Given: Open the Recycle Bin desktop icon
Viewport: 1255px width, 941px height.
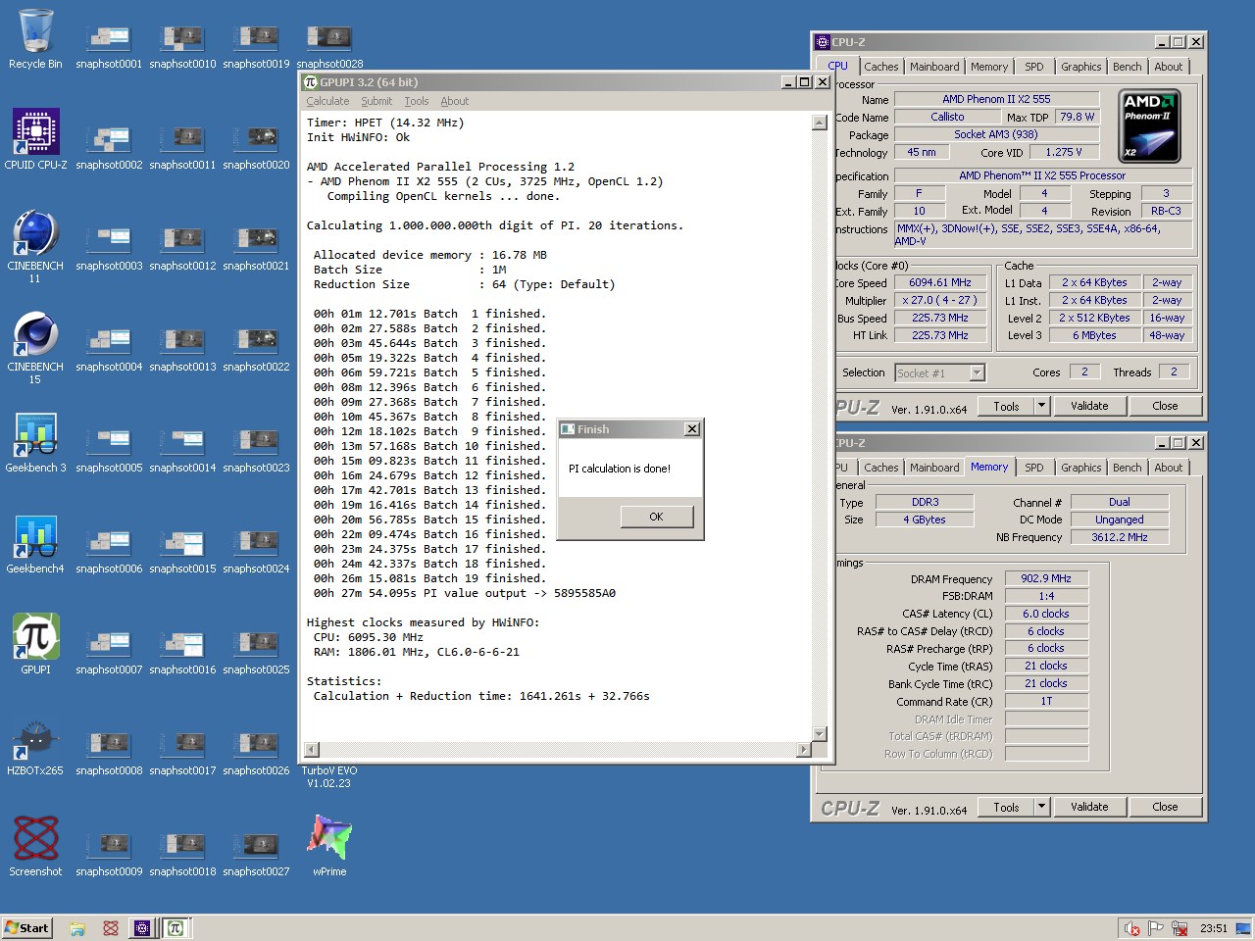Looking at the screenshot, I should tap(35, 39).
